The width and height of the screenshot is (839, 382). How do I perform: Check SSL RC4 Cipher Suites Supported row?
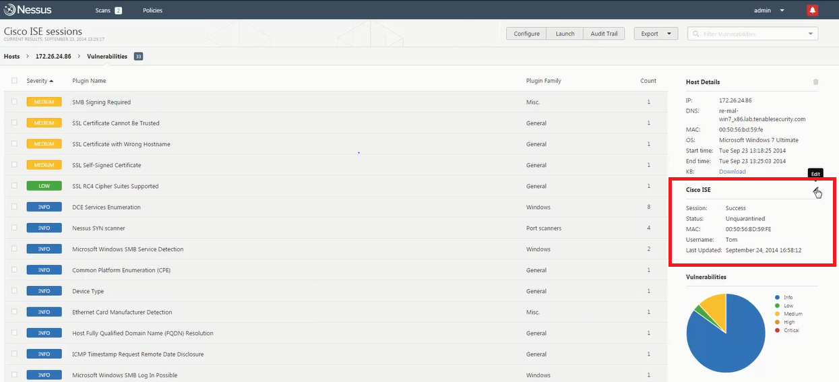(x=14, y=185)
